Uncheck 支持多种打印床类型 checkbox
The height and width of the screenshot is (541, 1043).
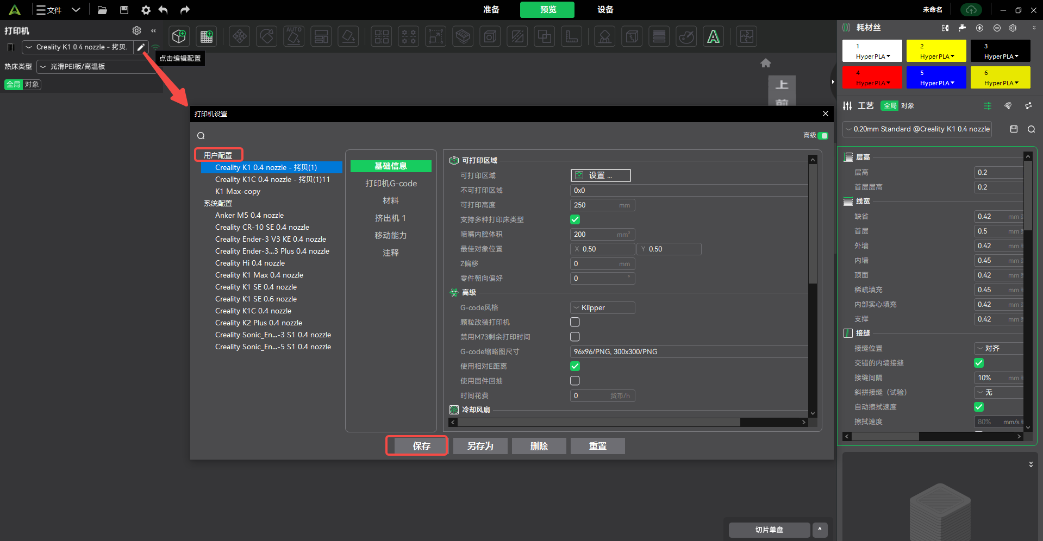pyautogui.click(x=575, y=219)
